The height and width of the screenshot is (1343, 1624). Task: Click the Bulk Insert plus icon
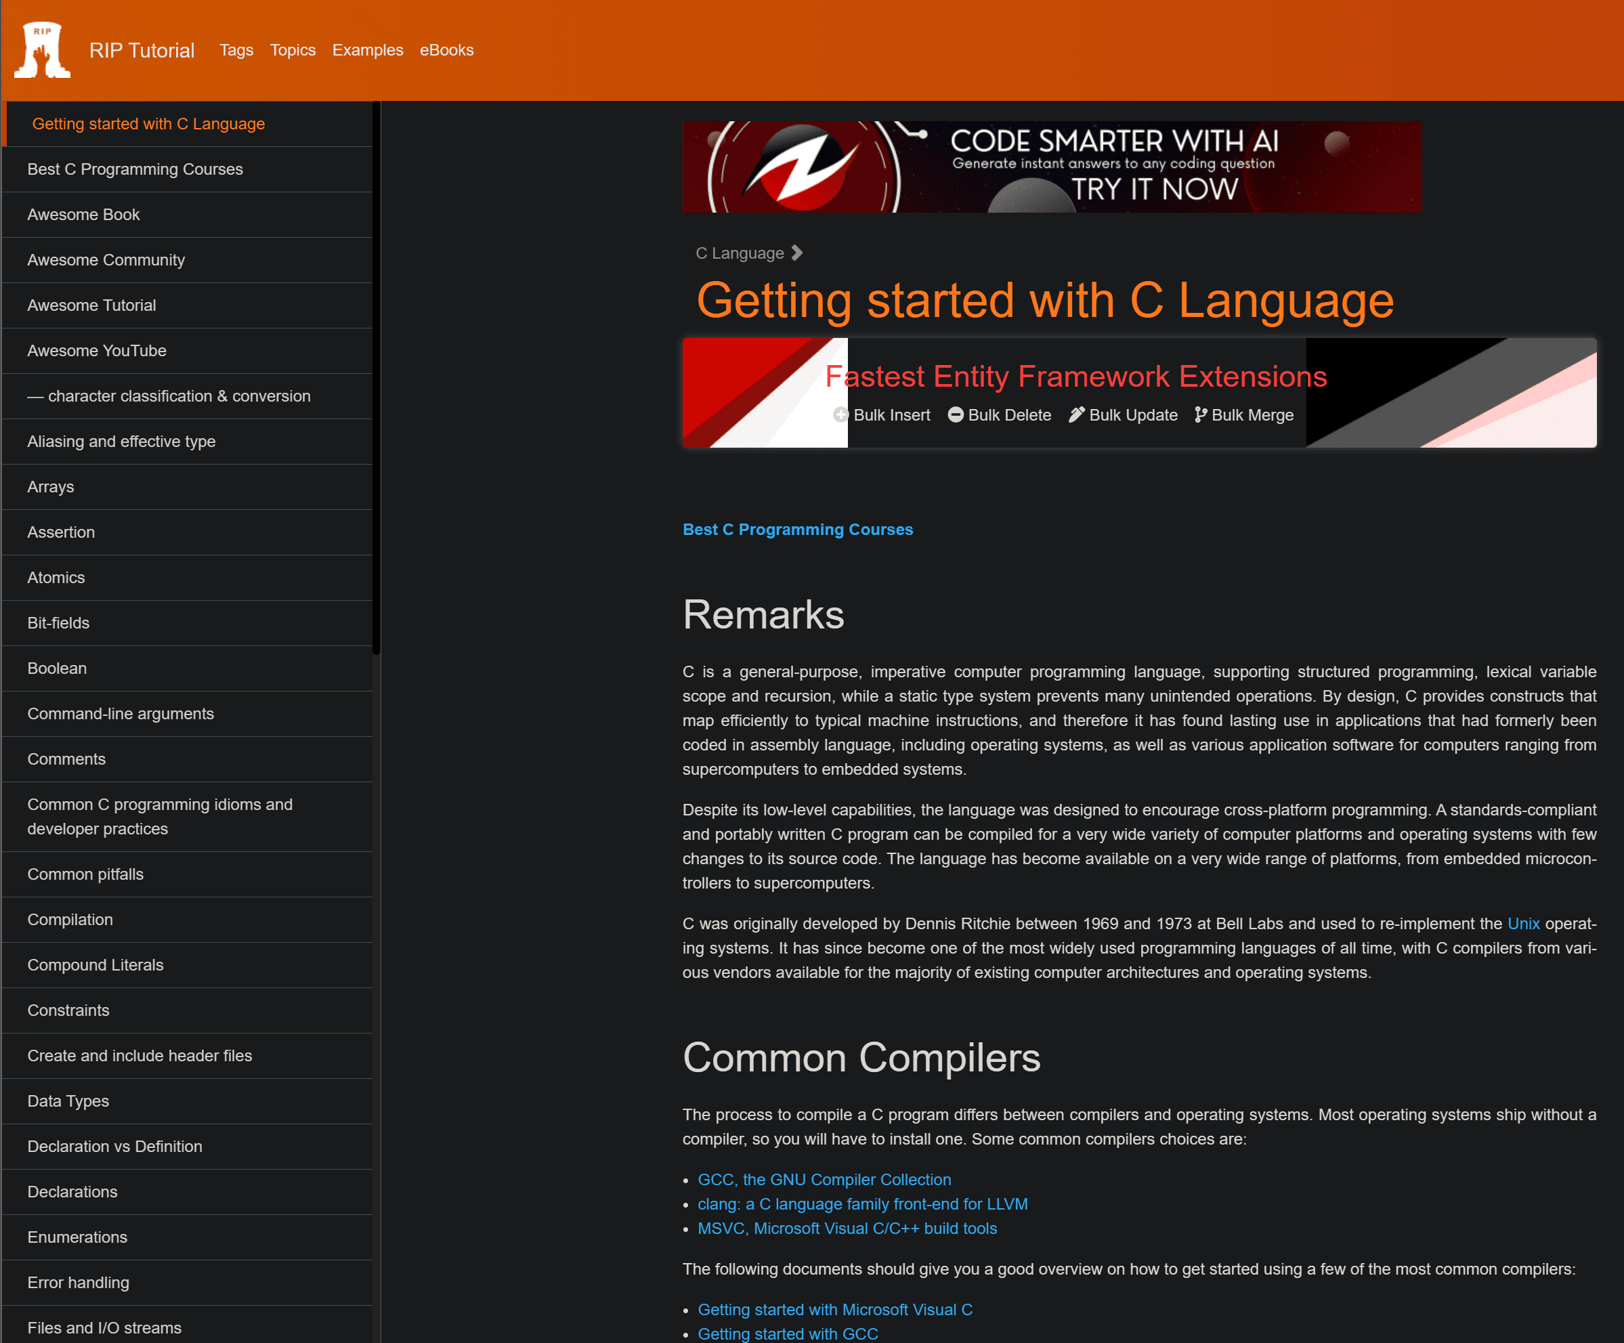point(840,415)
